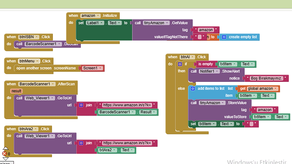Open mutator gear on create empty list block
Viewport: 292px width, 164px height.
224,37
